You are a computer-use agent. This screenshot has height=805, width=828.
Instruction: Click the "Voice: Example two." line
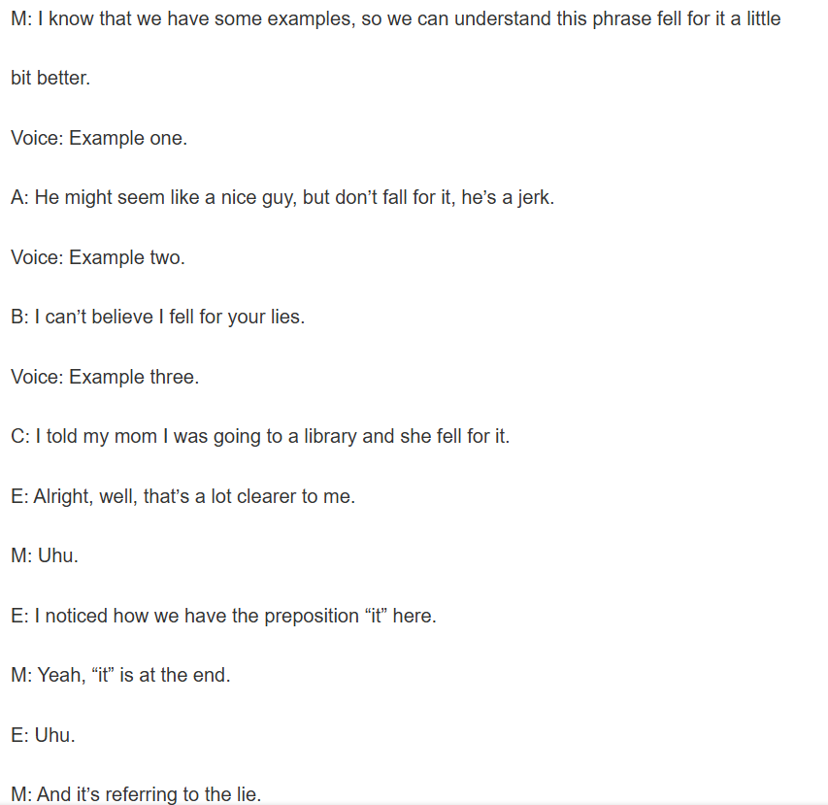point(98,257)
